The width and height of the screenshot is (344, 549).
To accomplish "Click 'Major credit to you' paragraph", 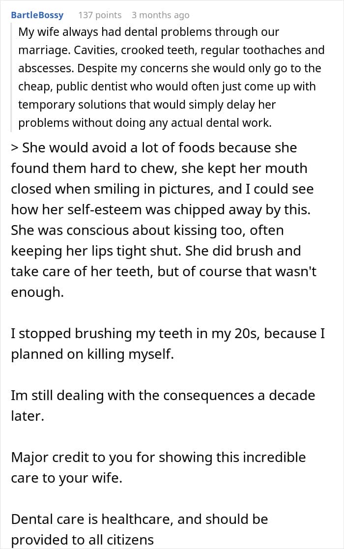I will click(159, 467).
